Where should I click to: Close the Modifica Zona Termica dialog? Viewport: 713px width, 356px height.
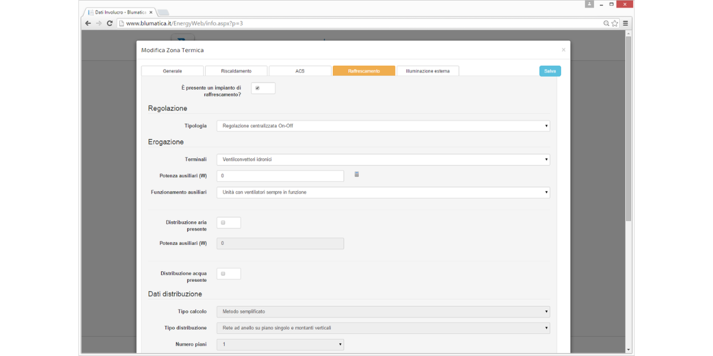pyautogui.click(x=563, y=50)
